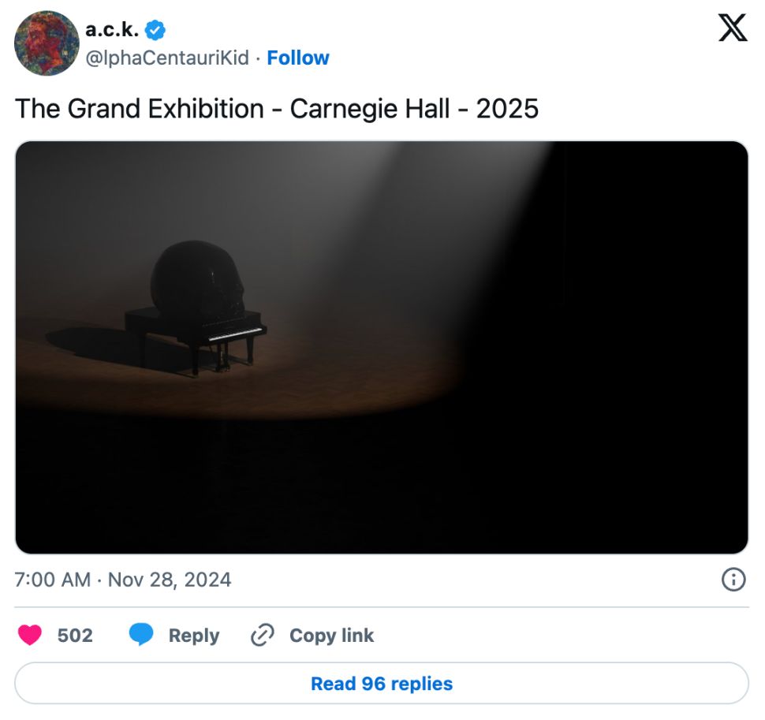Click the chain link copy icon
This screenshot has height=720, width=765.
pos(261,636)
